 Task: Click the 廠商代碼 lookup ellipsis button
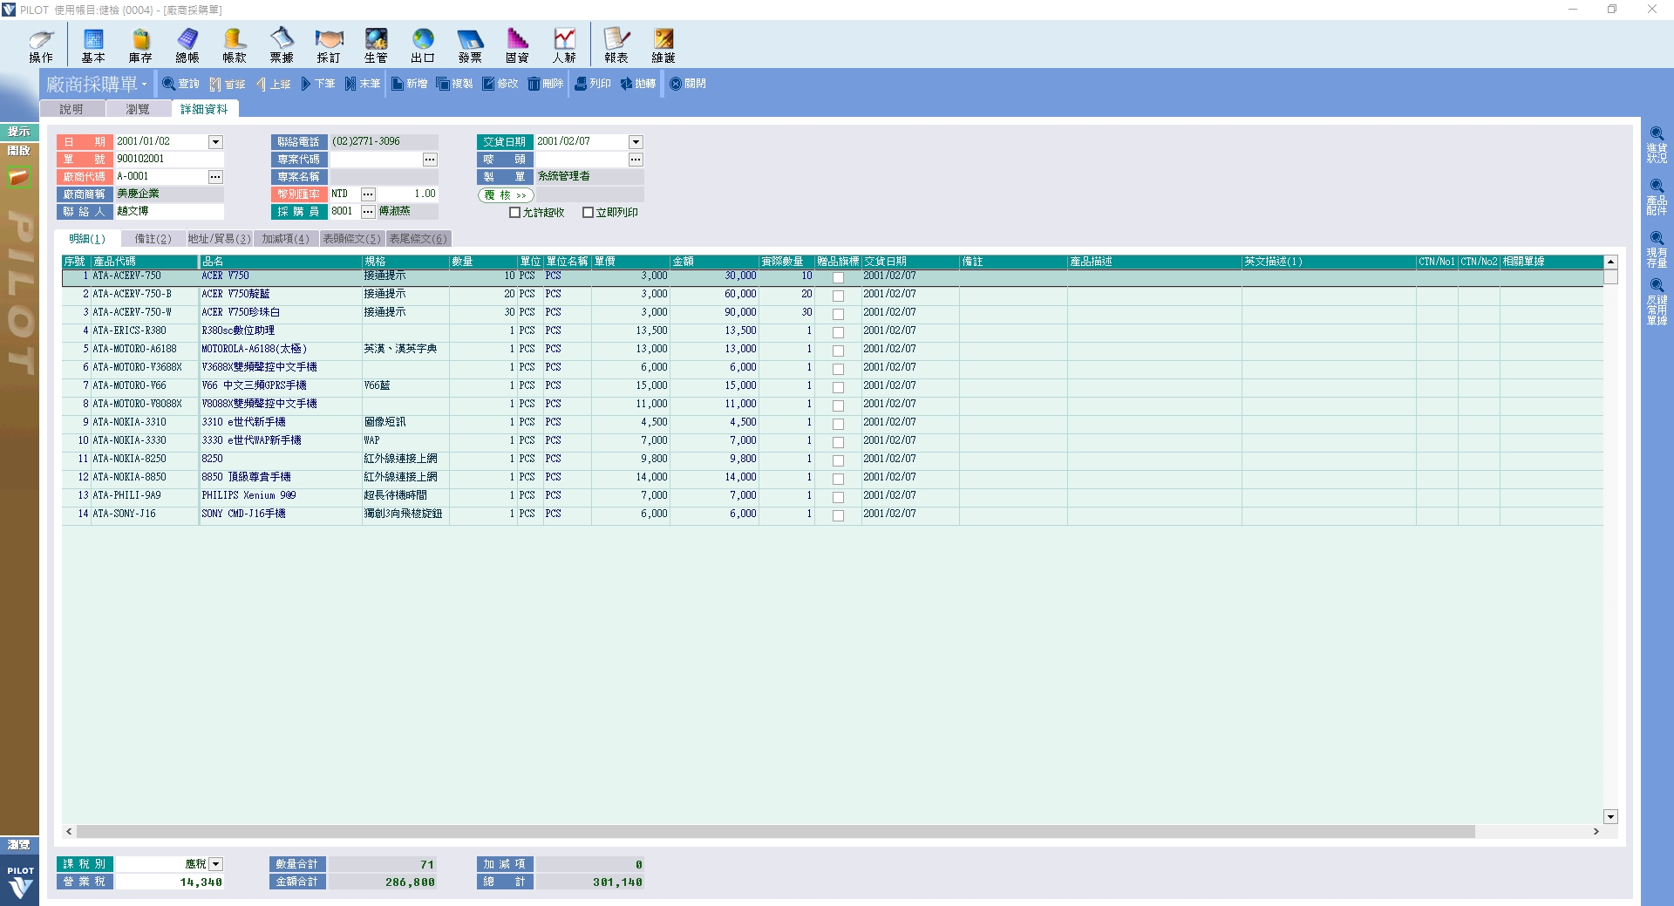point(215,177)
